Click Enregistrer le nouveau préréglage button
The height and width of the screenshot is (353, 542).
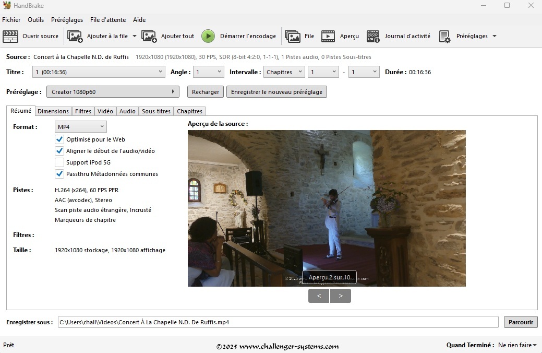pos(276,92)
